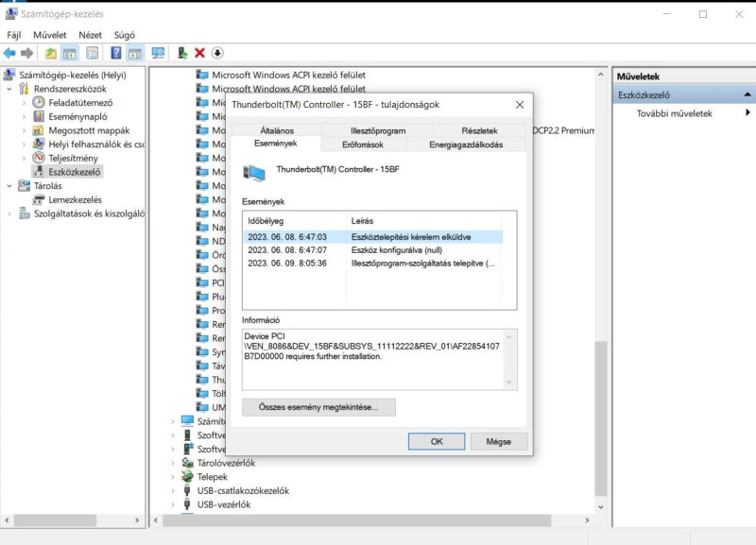Select the Események tab
The image size is (756, 545).
click(x=275, y=144)
